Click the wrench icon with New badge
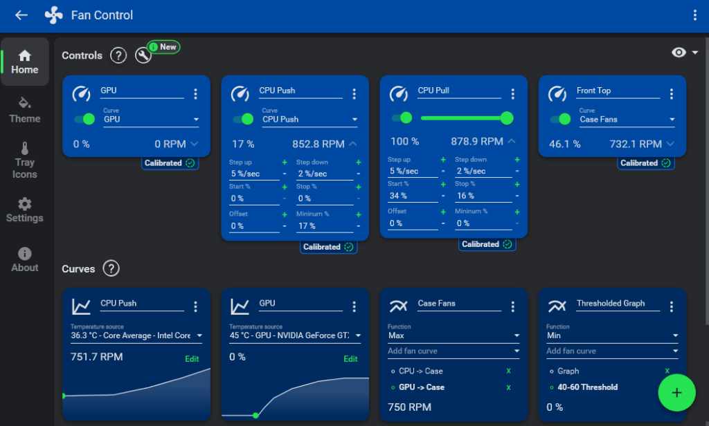The image size is (709, 426). click(x=143, y=55)
